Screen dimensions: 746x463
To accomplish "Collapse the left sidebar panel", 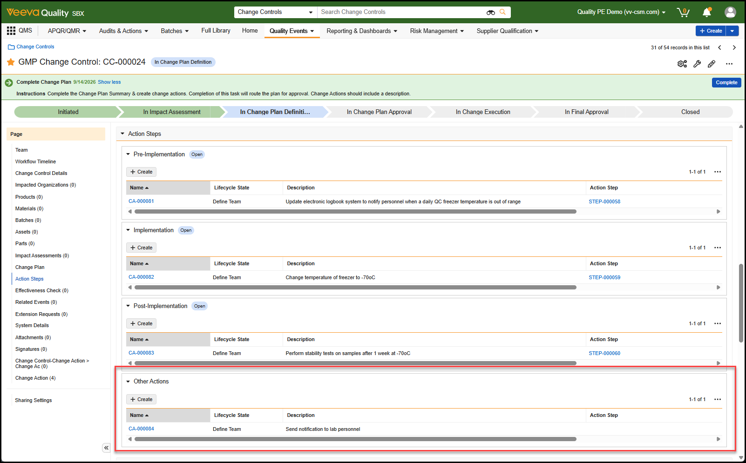I will point(106,448).
